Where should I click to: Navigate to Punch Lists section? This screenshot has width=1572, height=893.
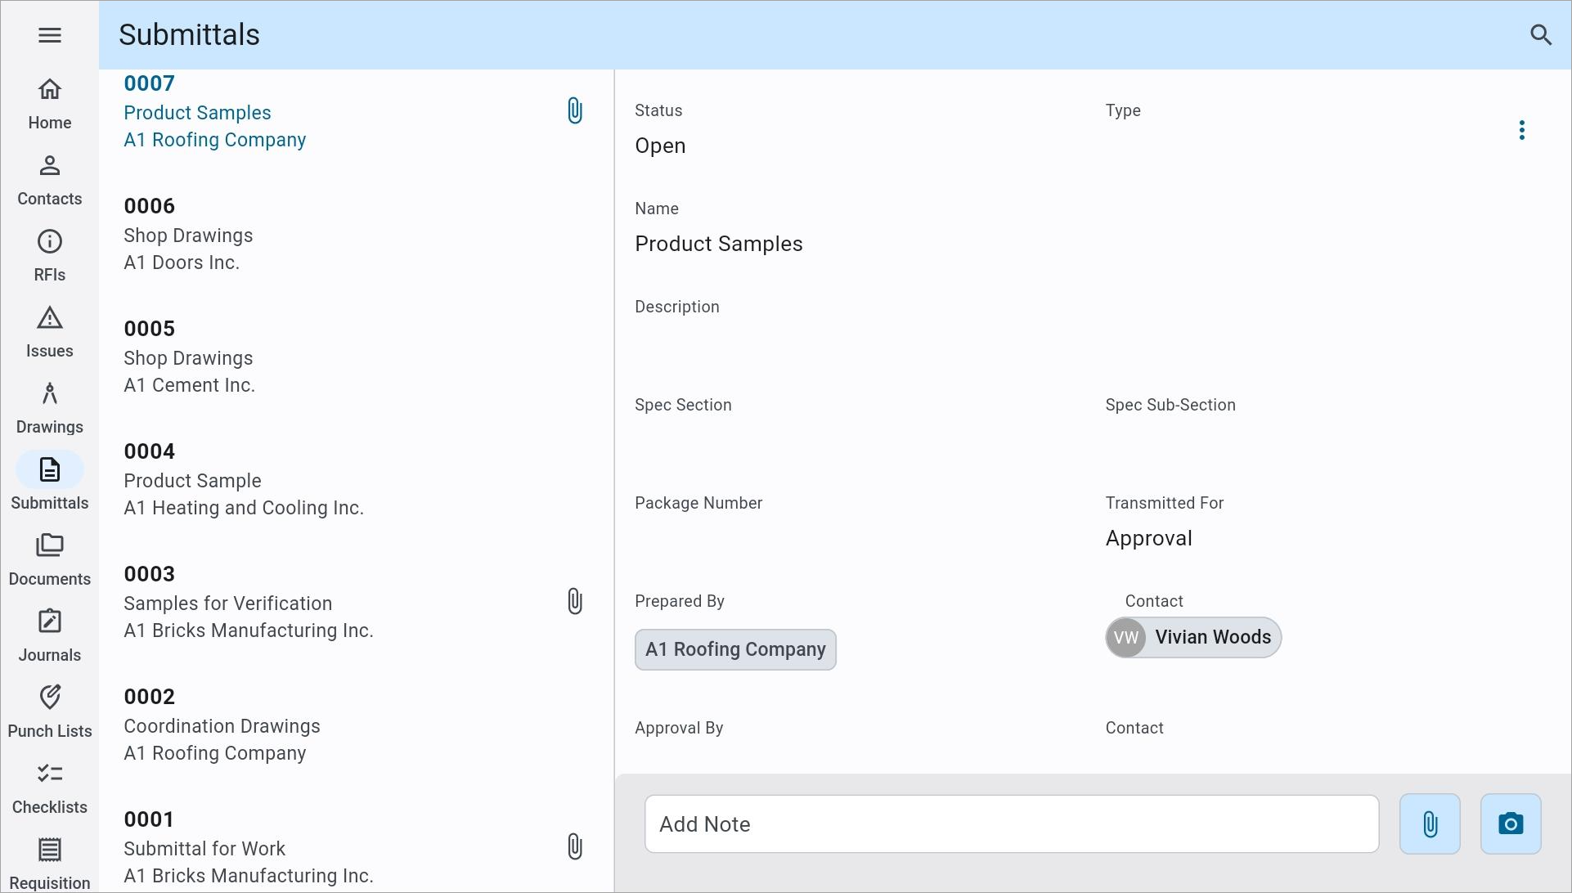tap(50, 711)
